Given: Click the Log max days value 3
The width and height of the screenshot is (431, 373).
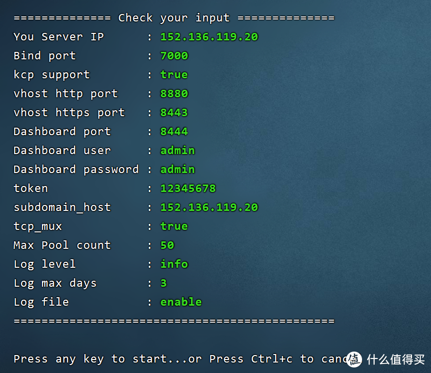Looking at the screenshot, I should [163, 283].
